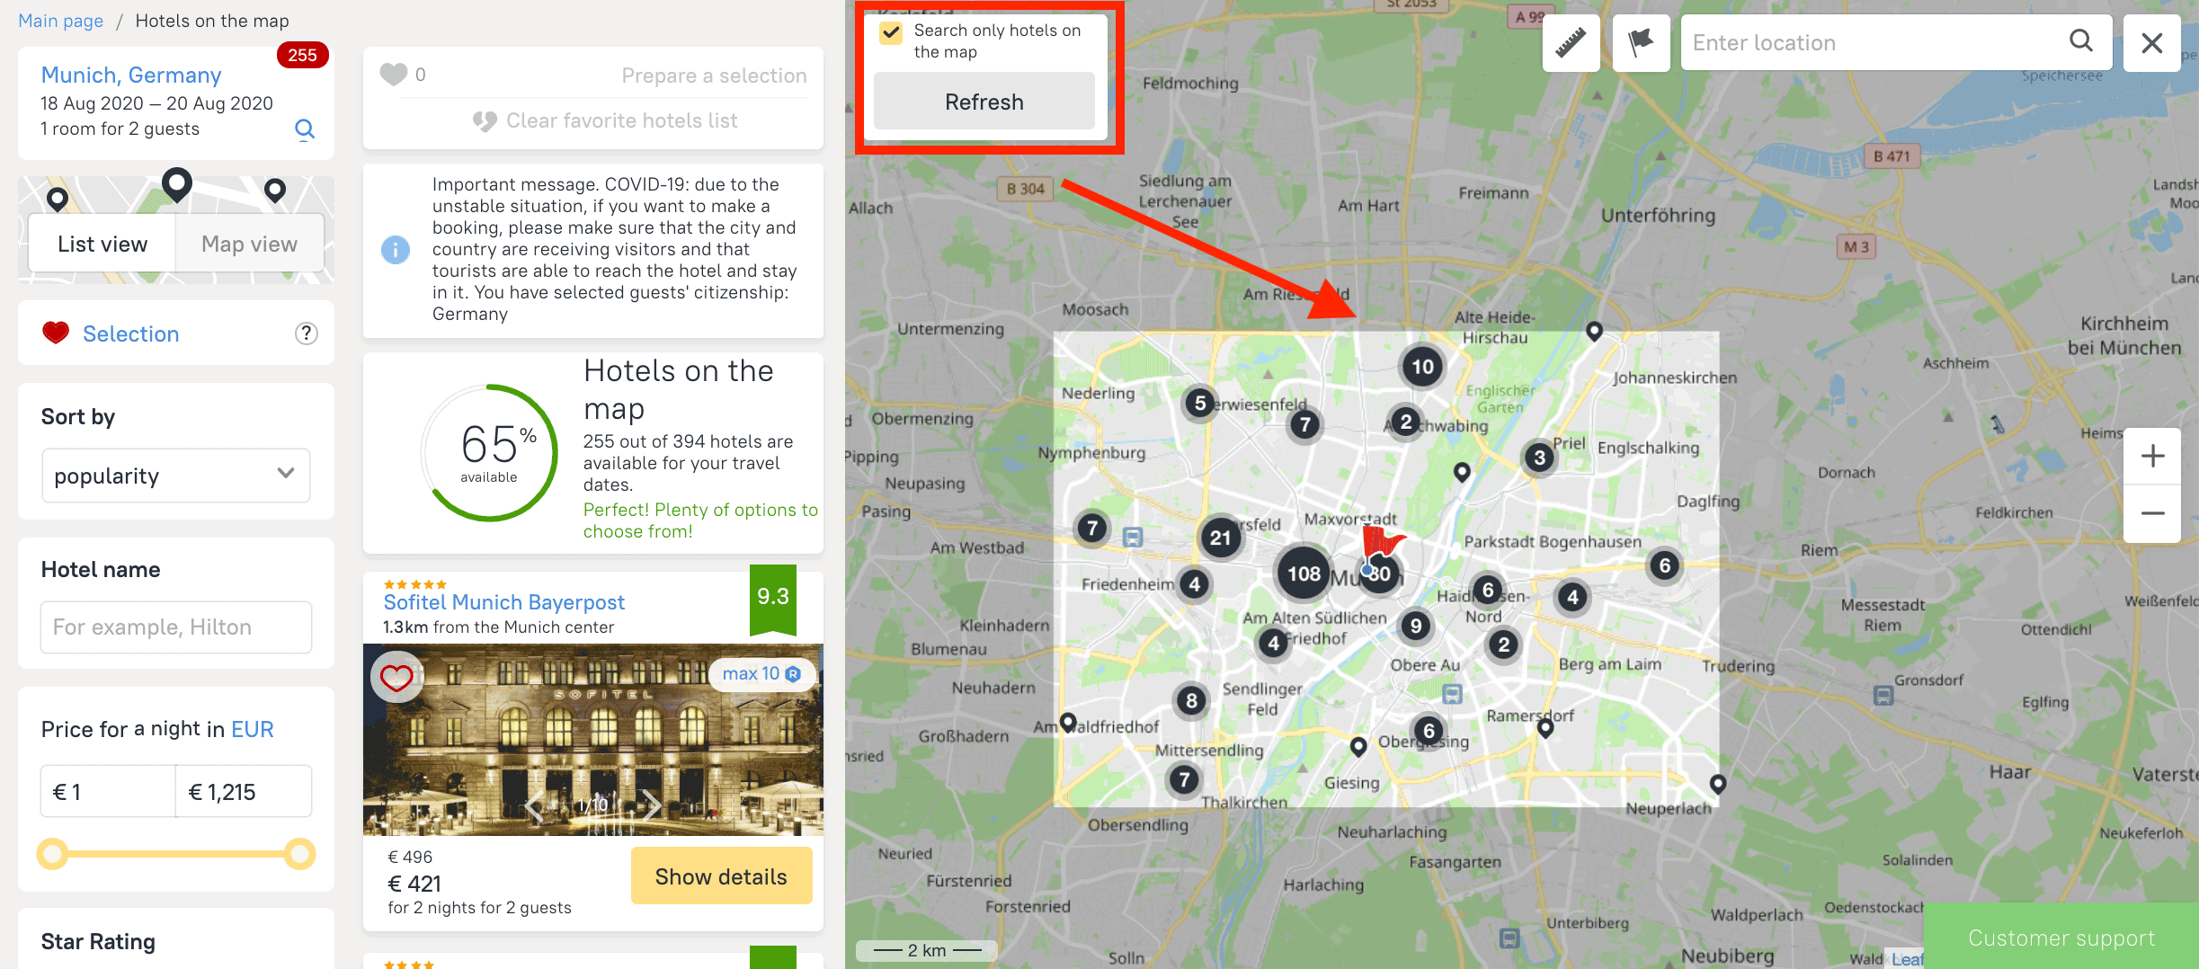Image resolution: width=2199 pixels, height=969 pixels.
Task: Switch to List view tab
Action: point(102,244)
